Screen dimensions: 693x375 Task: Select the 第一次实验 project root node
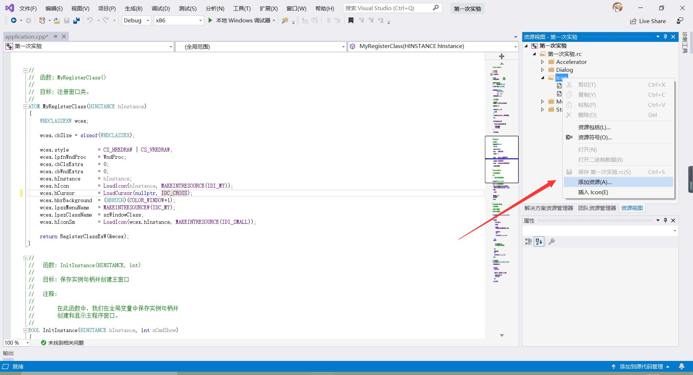click(x=553, y=46)
